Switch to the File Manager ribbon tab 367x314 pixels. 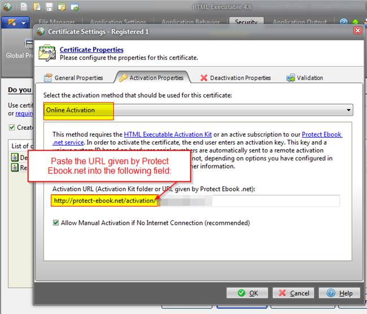pyautogui.click(x=56, y=22)
